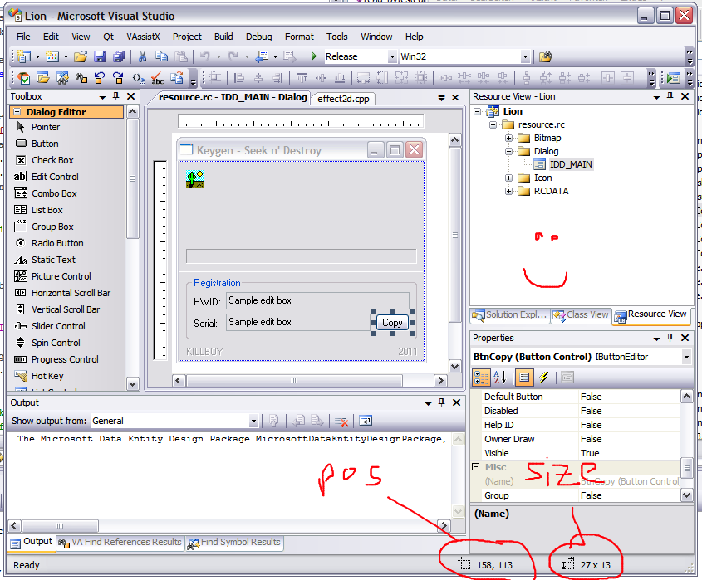Click the Copy icon next to Cut

coord(161,56)
